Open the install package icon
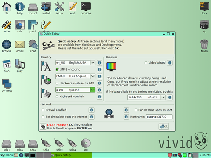 click(46, 8)
